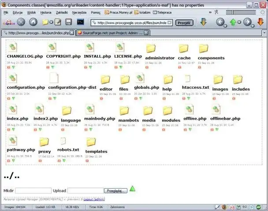Open the Historia menu
The height and width of the screenshot is (211, 268).
46,12
